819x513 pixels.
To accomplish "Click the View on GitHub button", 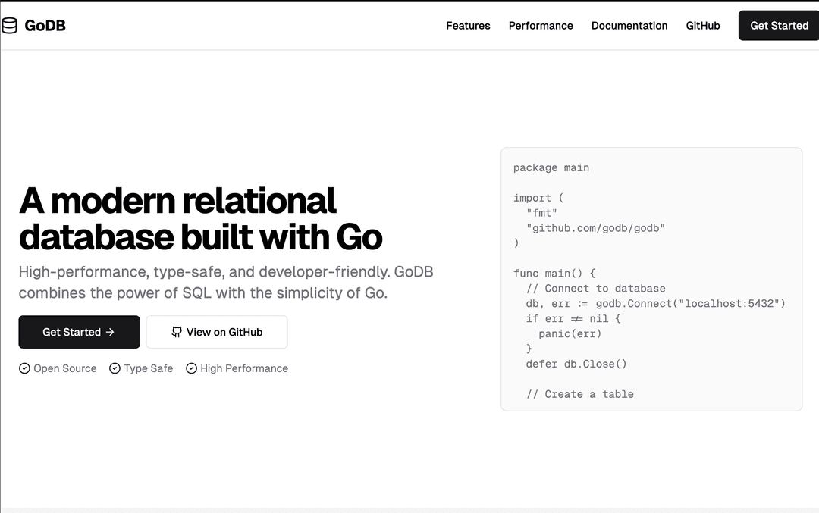I will click(x=217, y=332).
